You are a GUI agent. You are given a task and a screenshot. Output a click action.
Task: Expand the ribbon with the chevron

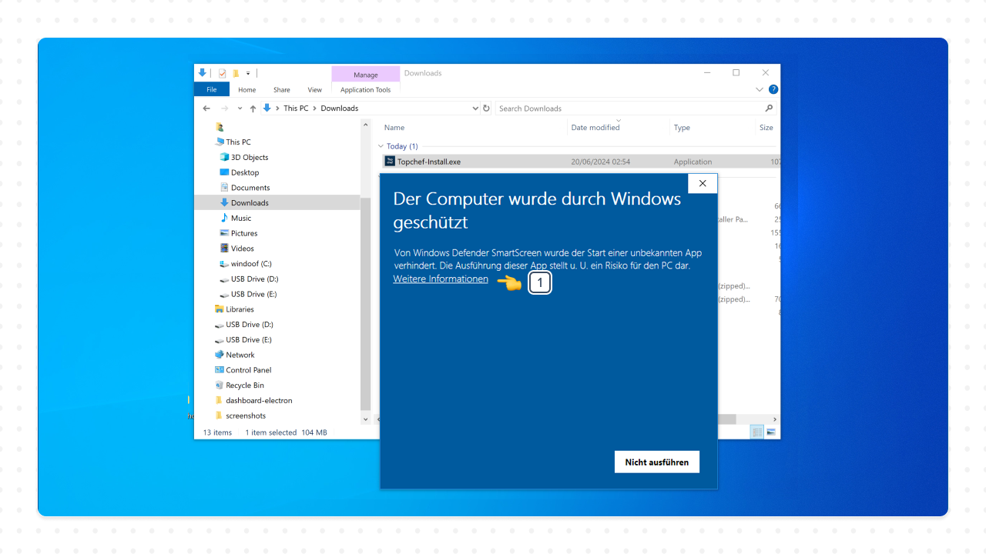760,89
